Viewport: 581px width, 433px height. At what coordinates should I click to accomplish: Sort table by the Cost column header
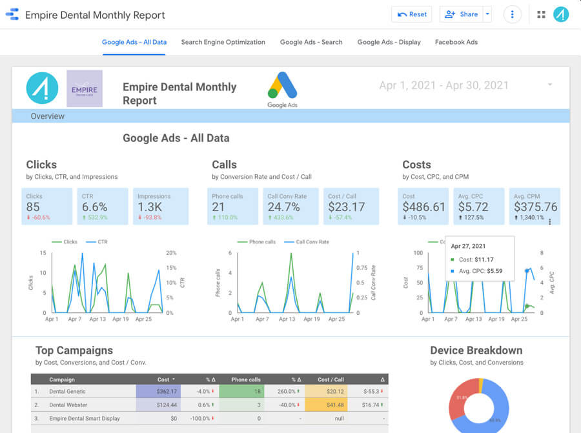click(x=163, y=379)
